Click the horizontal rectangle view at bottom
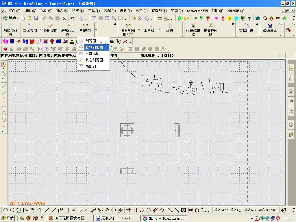This screenshot has height=222, width=296. (127, 171)
